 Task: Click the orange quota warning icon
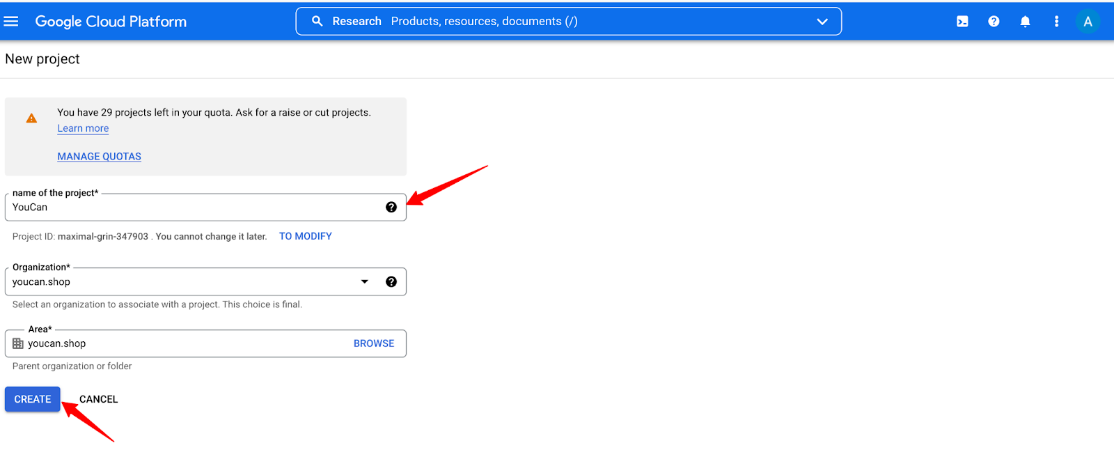31,118
